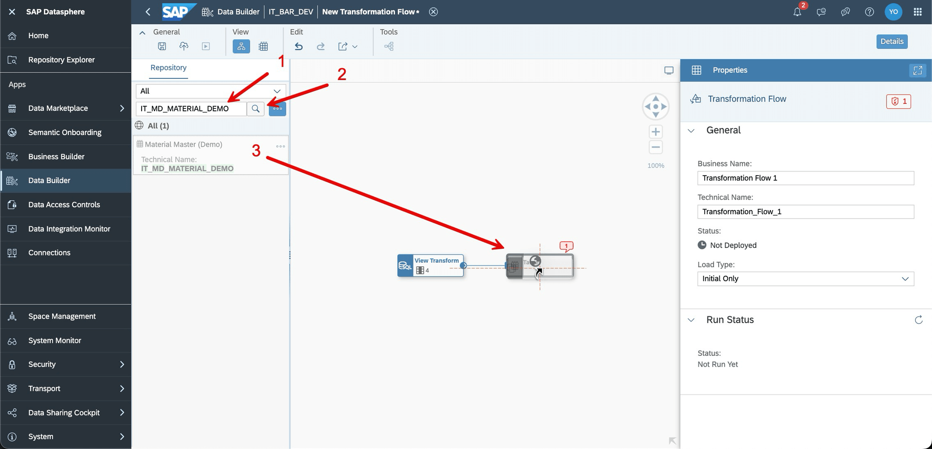Zoom out the canvas

point(656,147)
